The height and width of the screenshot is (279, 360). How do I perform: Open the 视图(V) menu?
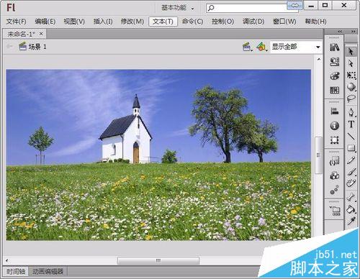74,22
